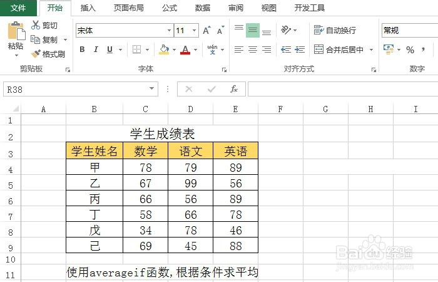Click the text orientation icon
This screenshot has height=282, width=438.
286,29
